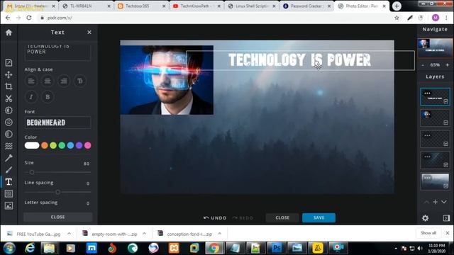Close the Text panel with X
The height and width of the screenshot is (255, 454).
tap(89, 33)
